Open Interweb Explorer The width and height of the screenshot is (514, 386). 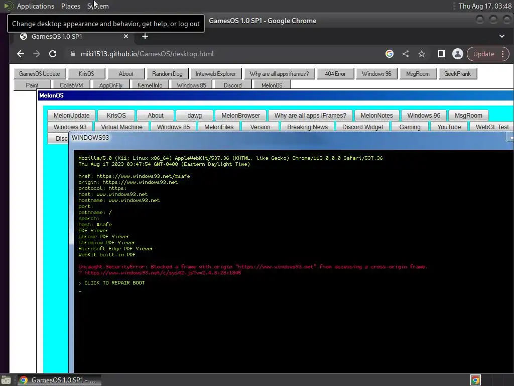[x=216, y=74]
